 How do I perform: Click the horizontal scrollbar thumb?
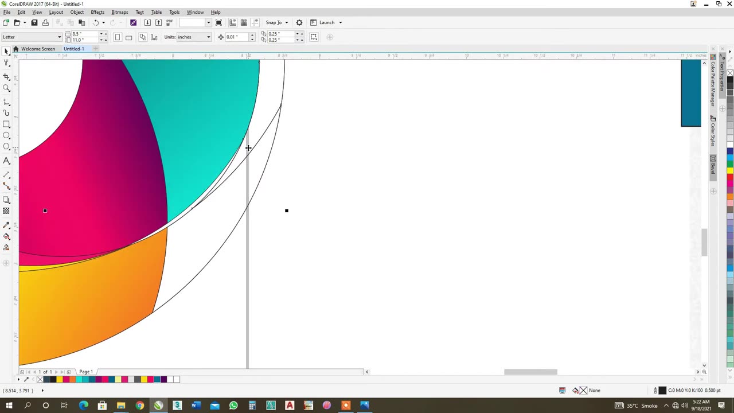tap(530, 372)
